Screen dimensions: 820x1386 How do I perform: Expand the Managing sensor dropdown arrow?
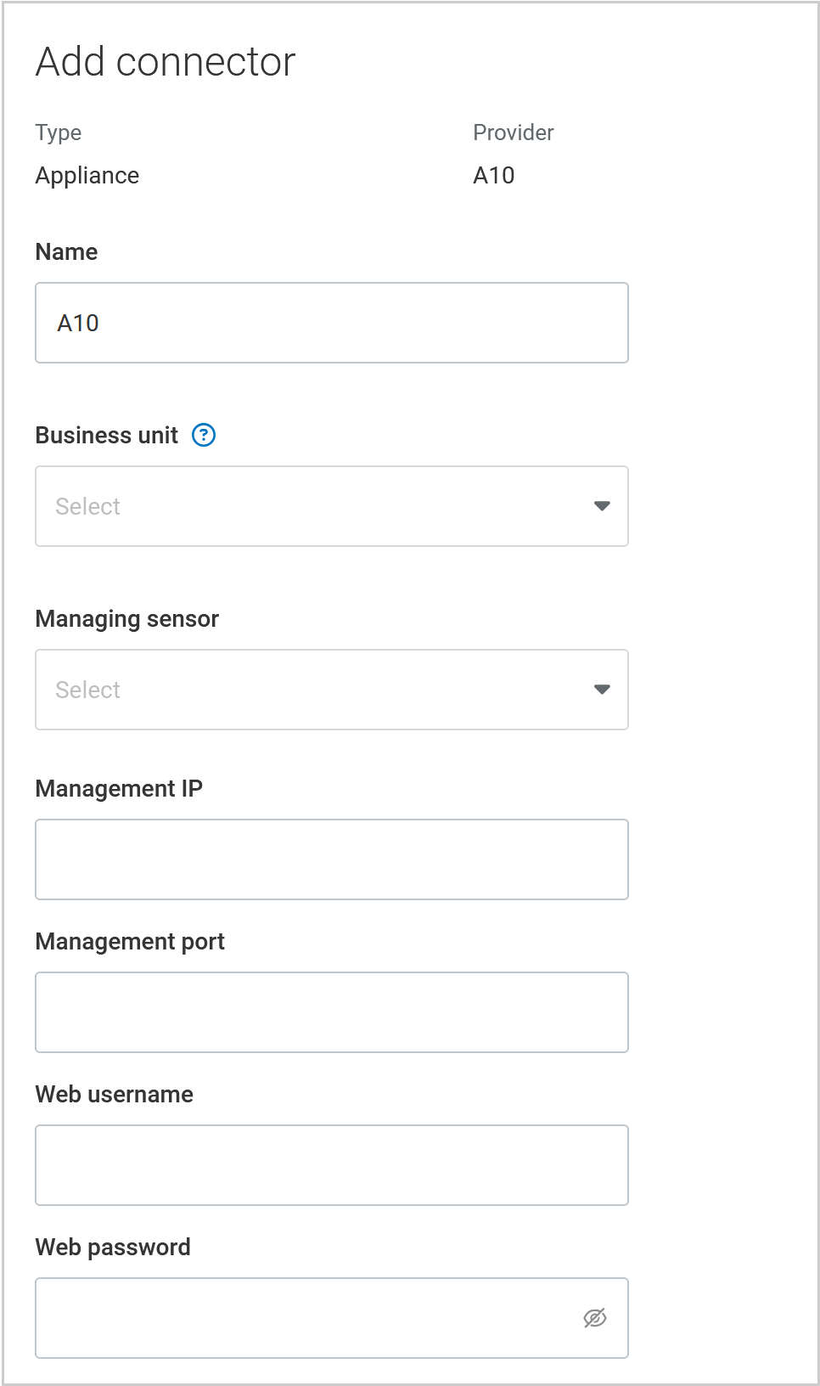(x=602, y=690)
